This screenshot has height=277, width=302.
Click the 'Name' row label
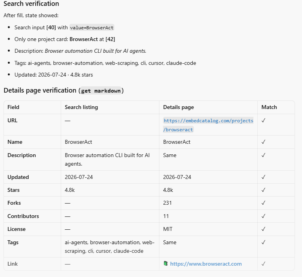pyautogui.click(x=15, y=142)
